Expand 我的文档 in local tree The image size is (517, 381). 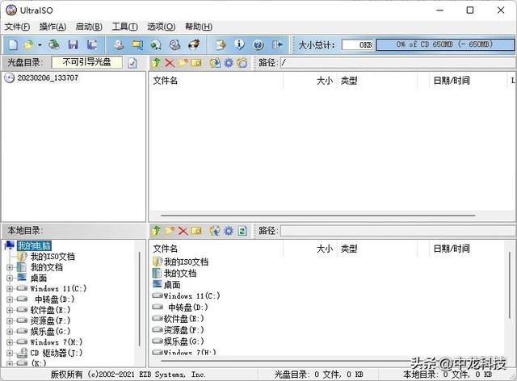10,267
